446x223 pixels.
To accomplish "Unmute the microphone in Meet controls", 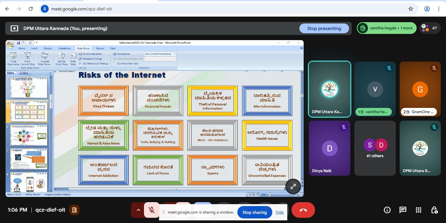I will point(151,210).
